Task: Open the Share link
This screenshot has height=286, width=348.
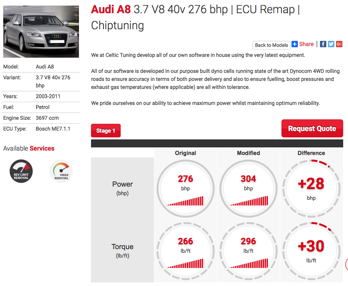Action: [306, 44]
